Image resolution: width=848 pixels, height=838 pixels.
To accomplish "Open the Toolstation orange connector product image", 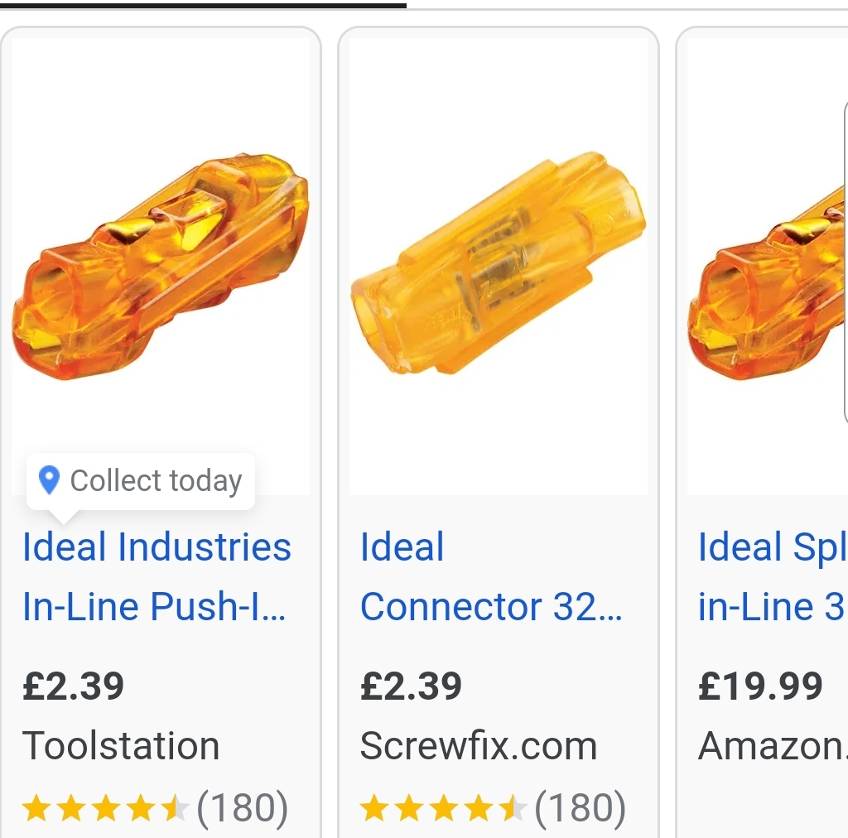I will point(160,267).
